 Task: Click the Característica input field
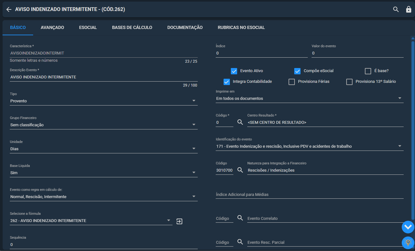104,53
